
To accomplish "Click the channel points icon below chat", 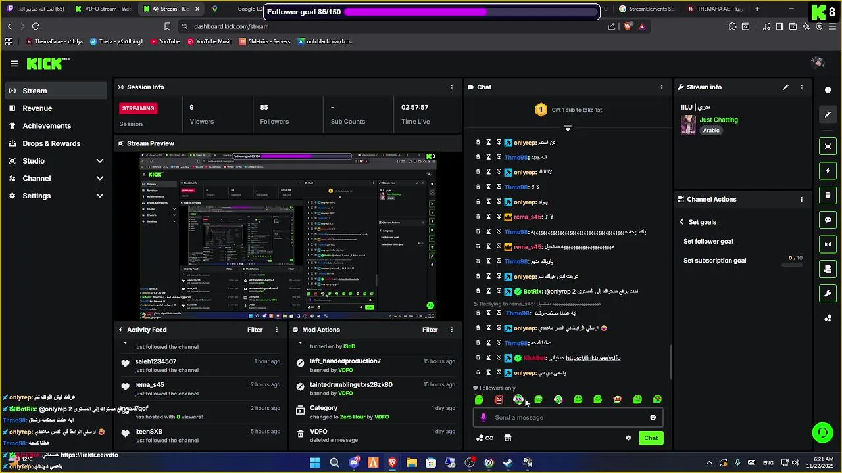I will click(x=484, y=438).
